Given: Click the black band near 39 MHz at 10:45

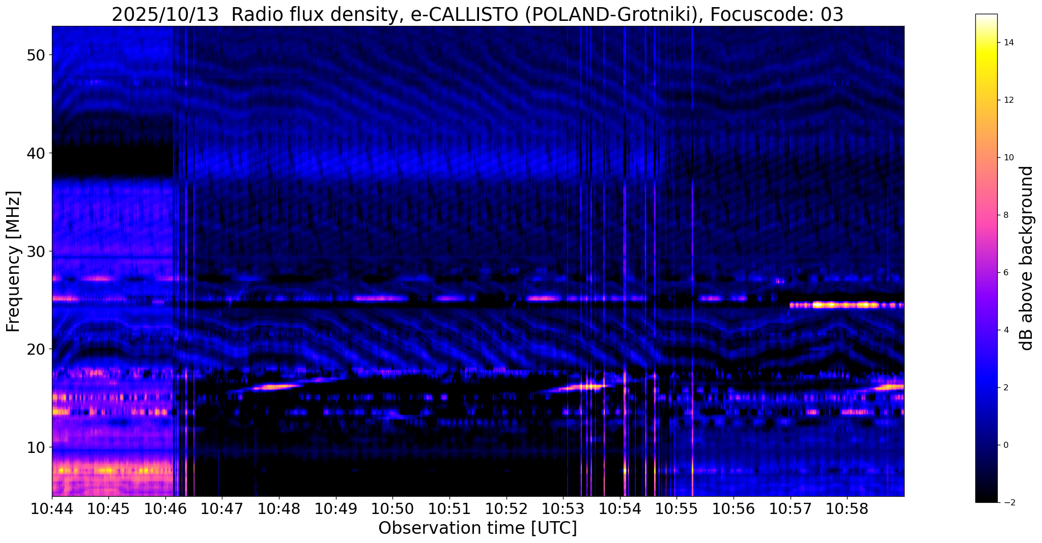Looking at the screenshot, I should coord(113,162).
